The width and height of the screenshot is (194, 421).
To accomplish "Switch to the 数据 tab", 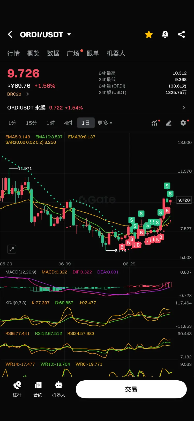I will tap(53, 53).
